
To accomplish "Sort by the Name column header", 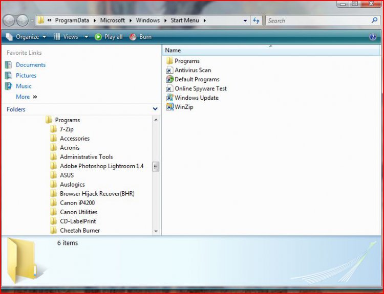I will pyautogui.click(x=271, y=50).
